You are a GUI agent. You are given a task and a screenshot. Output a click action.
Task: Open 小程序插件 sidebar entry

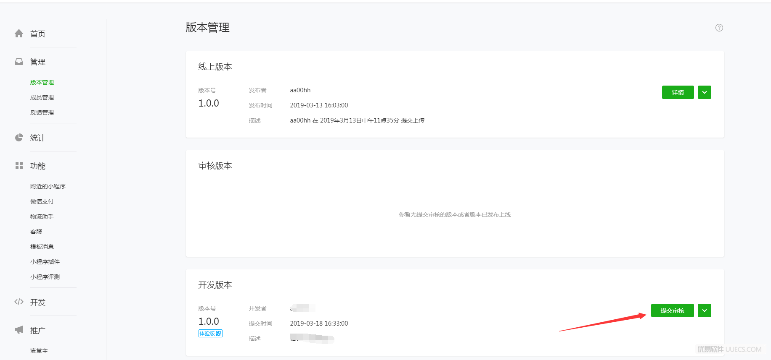(45, 262)
